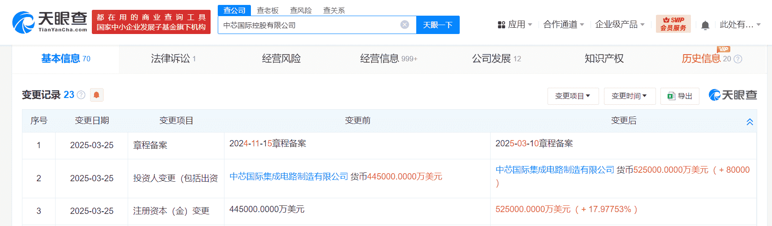Image resolution: width=772 pixels, height=226 pixels.
Task: Open notifications bell in top bar
Action: coord(705,25)
